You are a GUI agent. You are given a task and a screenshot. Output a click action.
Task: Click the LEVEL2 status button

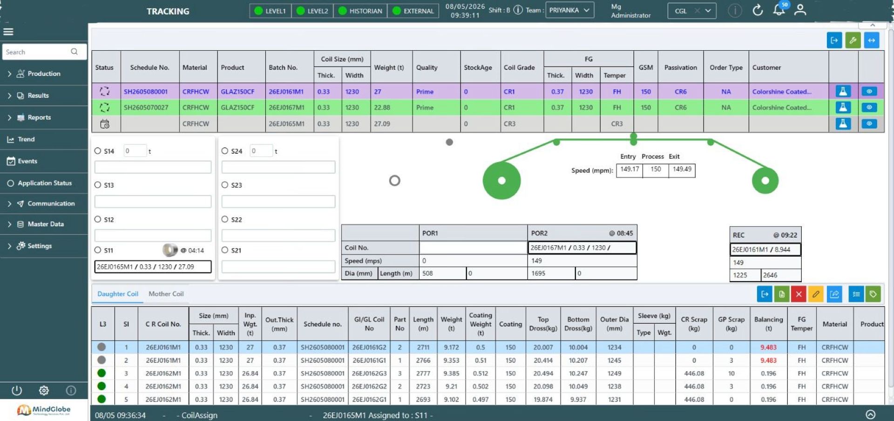(x=312, y=11)
